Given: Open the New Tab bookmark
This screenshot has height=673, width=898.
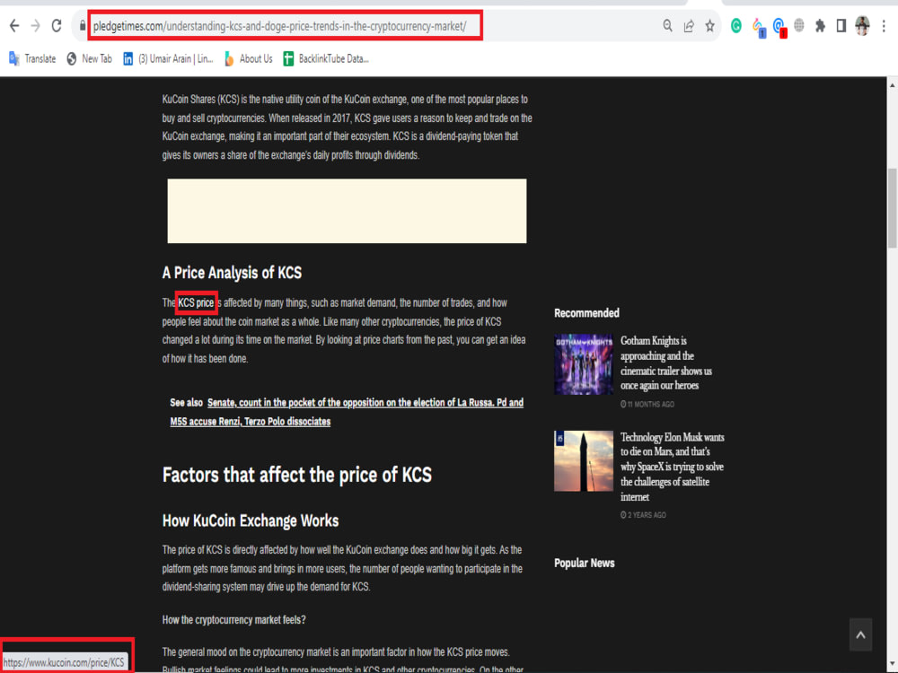Looking at the screenshot, I should [89, 59].
